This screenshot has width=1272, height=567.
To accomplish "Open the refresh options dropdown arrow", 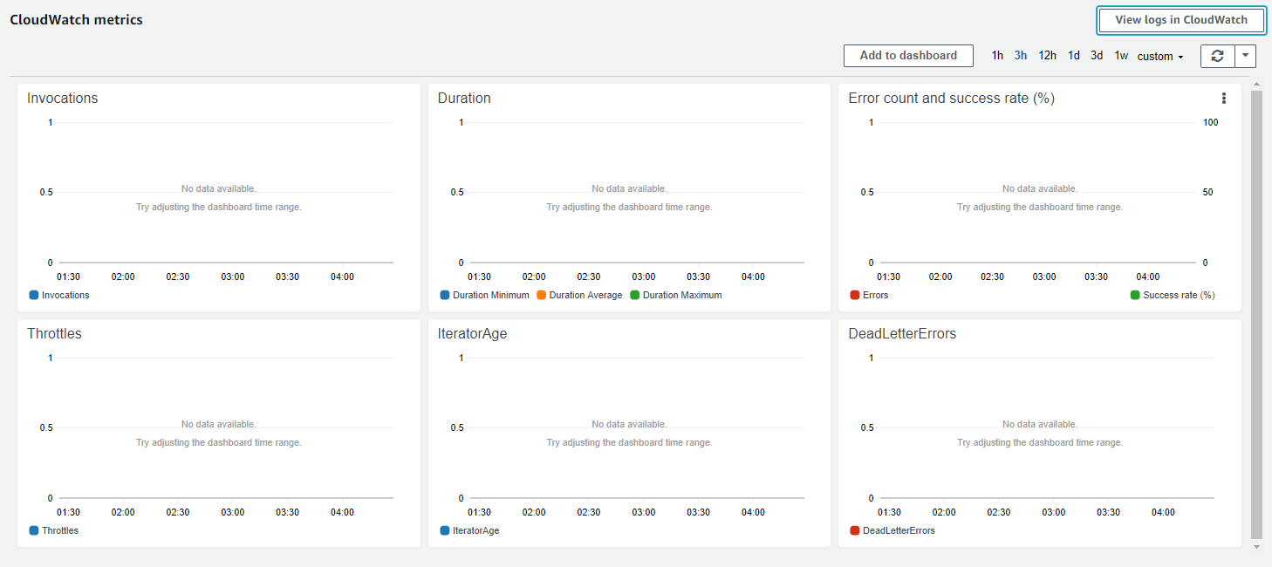I will click(x=1245, y=56).
